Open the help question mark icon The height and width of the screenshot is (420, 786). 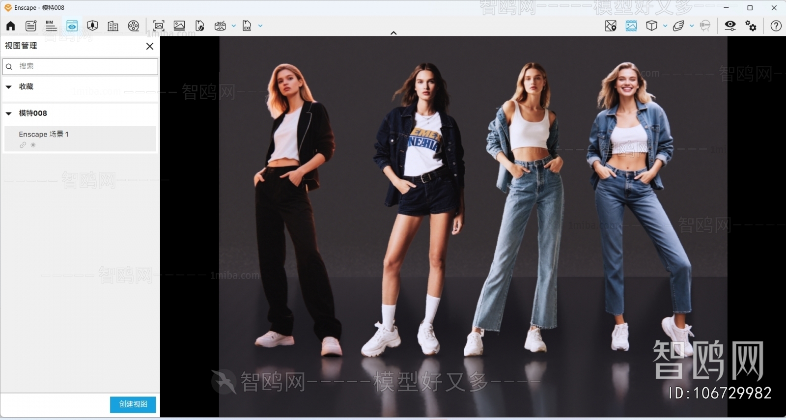pyautogui.click(x=776, y=26)
